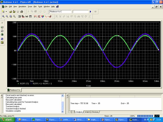Open the simulation profile combo box 'Redresor 4 si C'
The width and height of the screenshot is (163, 122).
[60, 12]
